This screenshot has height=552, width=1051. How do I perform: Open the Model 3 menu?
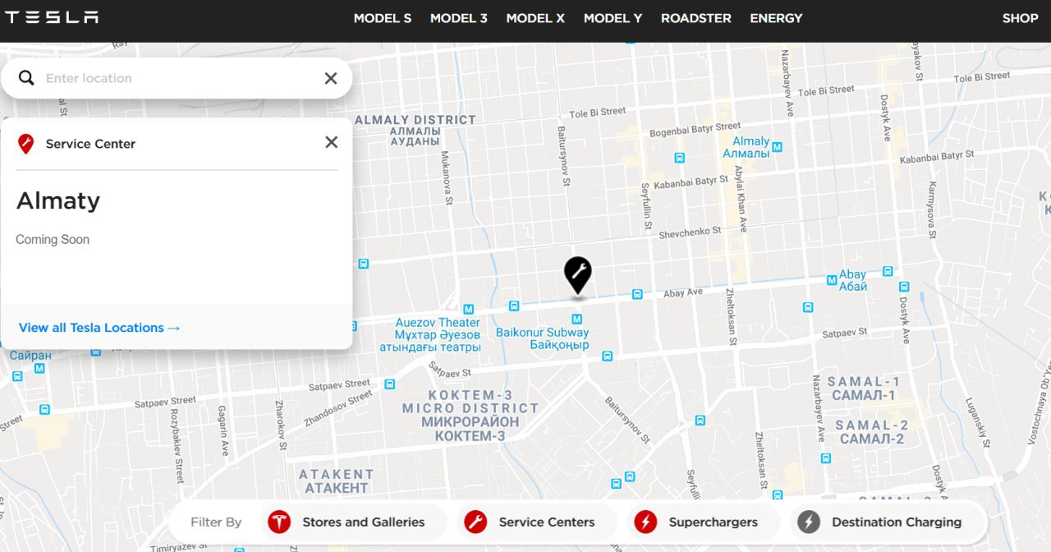pyautogui.click(x=459, y=18)
